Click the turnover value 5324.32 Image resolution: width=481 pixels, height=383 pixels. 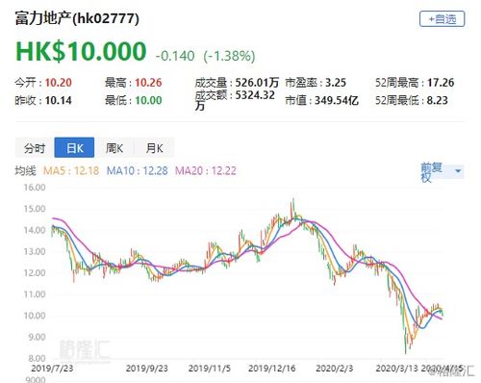pos(255,95)
